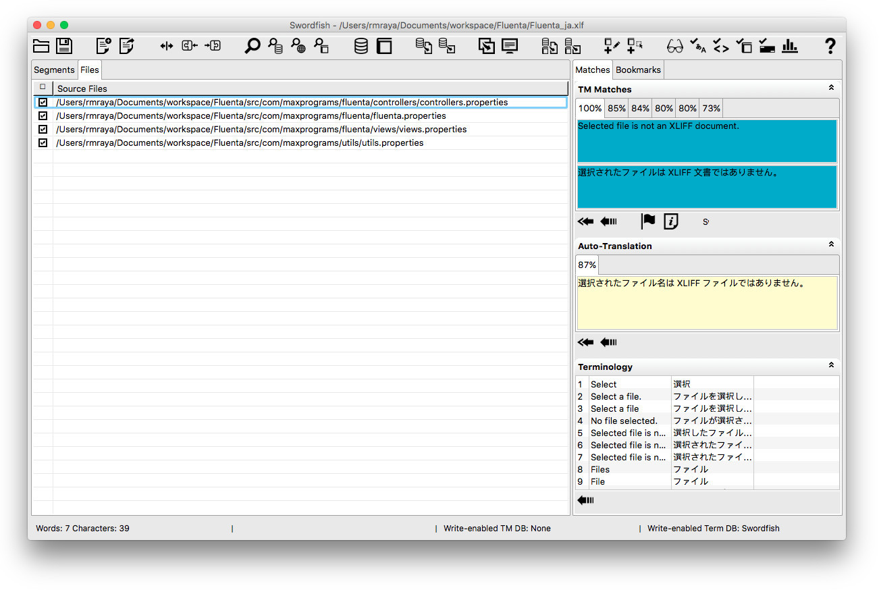Viewport: 879px width, 590px height.
Task: Click the overlapping squares with arrow icon
Action: [x=487, y=46]
